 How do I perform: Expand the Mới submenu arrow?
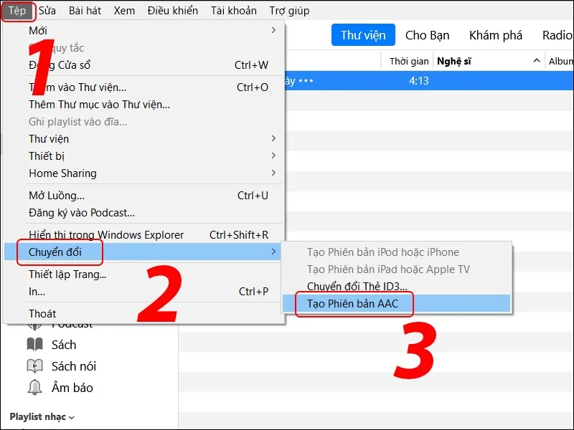(273, 30)
